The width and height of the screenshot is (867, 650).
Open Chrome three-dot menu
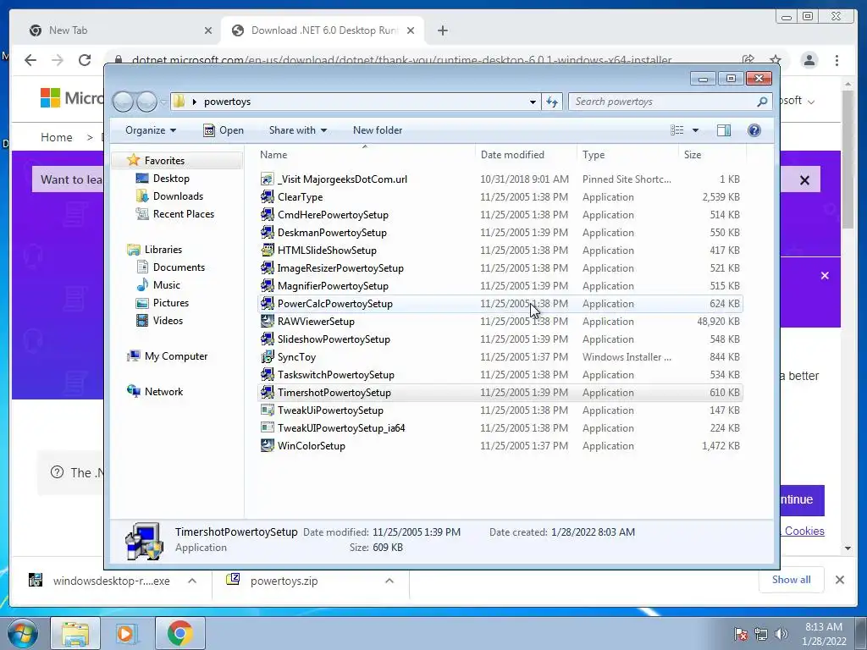pyautogui.click(x=837, y=60)
